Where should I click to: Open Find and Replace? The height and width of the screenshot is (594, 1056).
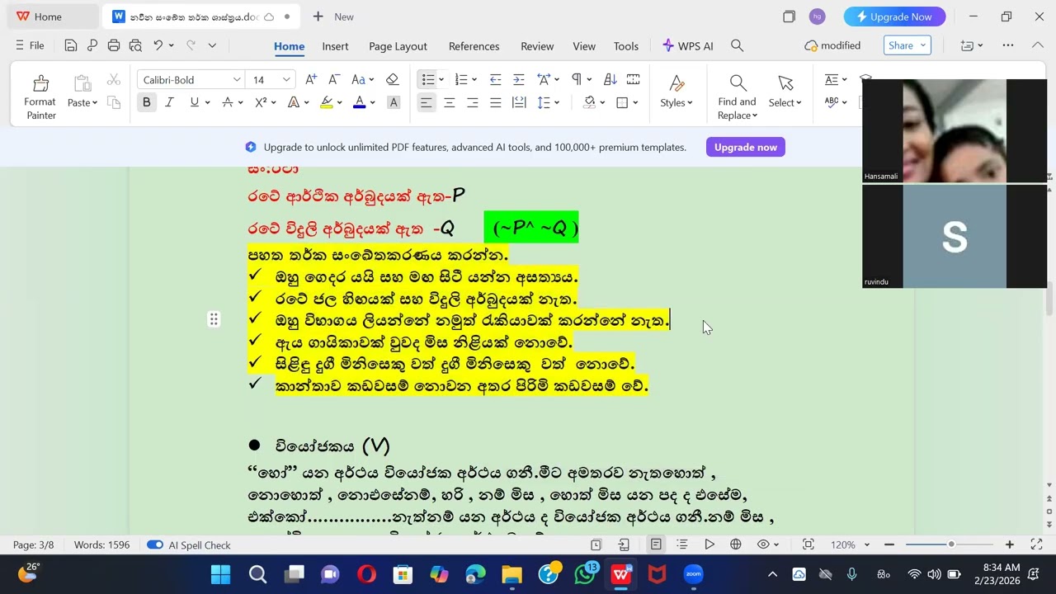point(737,97)
